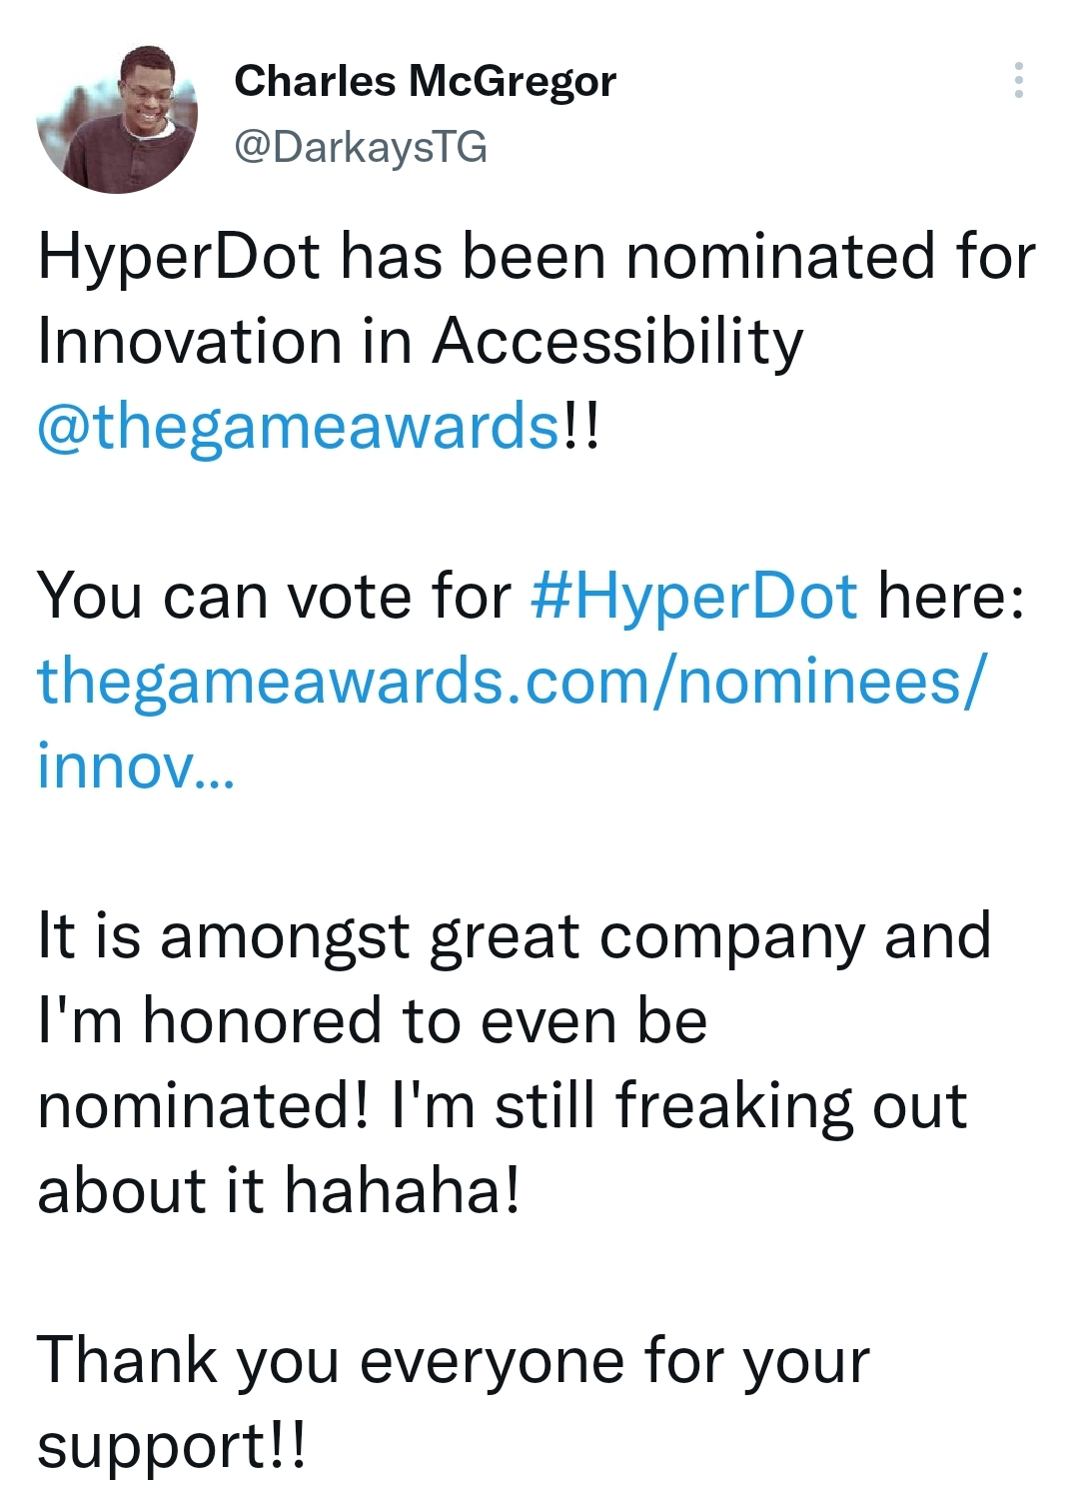Open the thegameawards.com/nominees/ link

[x=512, y=682]
